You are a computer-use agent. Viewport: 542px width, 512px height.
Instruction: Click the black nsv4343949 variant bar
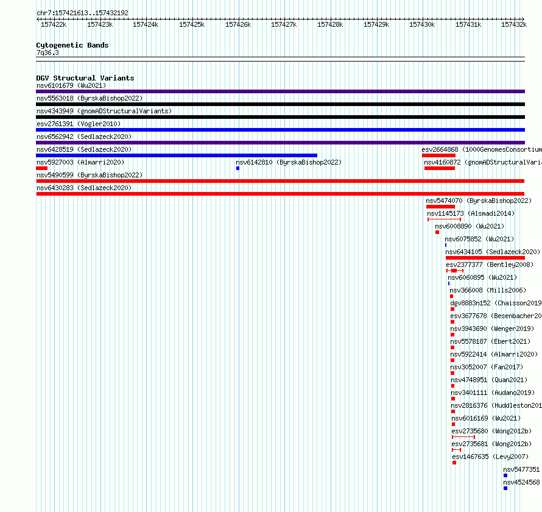click(x=280, y=117)
